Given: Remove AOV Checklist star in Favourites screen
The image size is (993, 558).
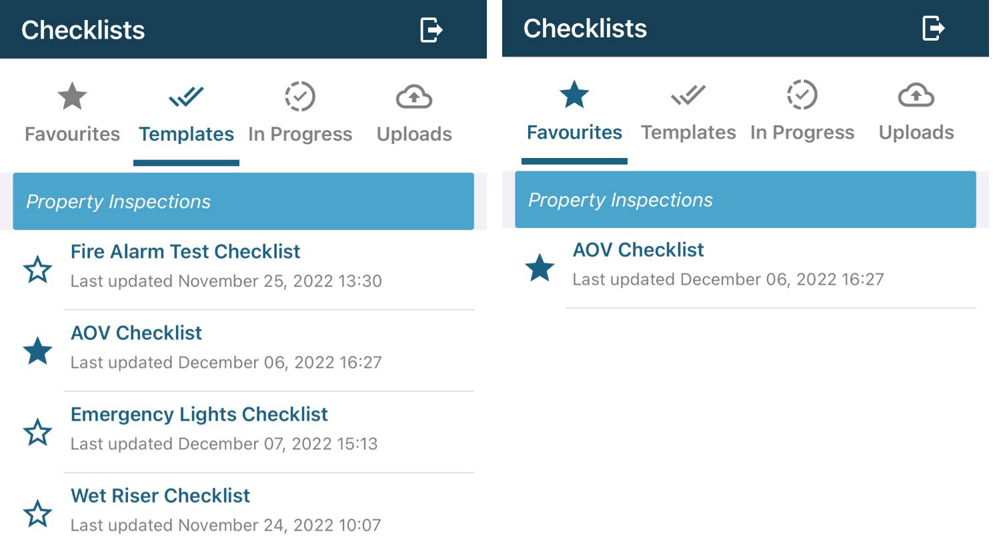Looking at the screenshot, I should point(540,267).
